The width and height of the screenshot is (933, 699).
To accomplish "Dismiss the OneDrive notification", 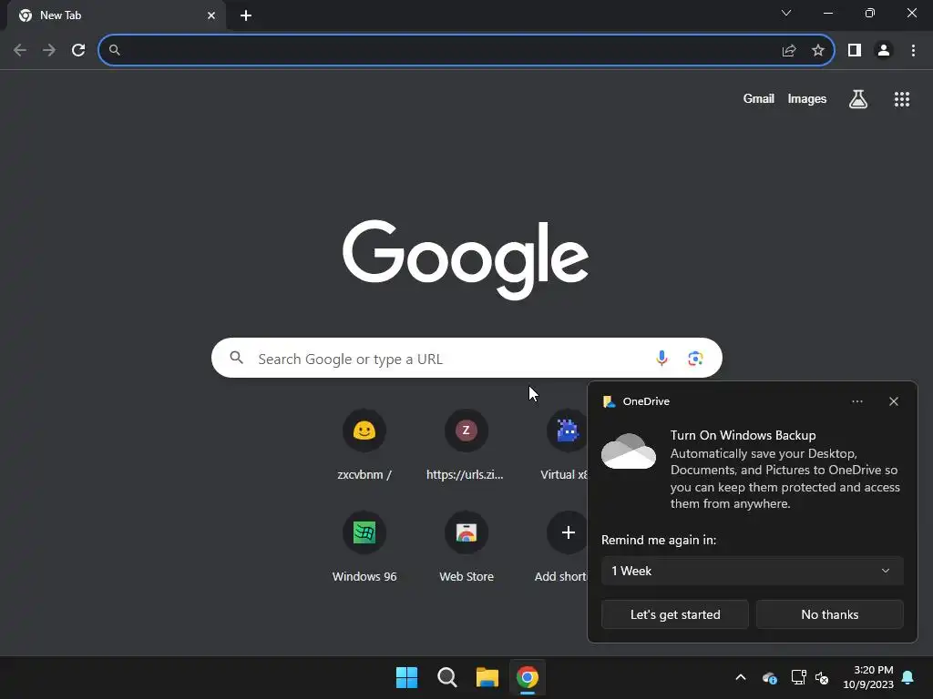I will (893, 401).
